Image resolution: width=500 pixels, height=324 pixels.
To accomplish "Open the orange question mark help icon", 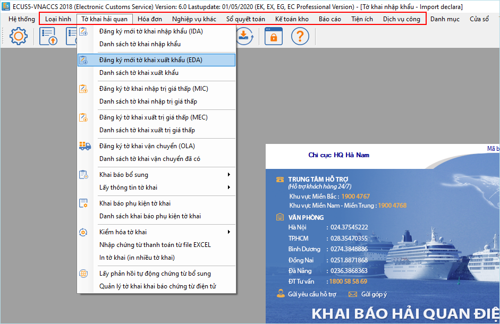I will point(300,36).
